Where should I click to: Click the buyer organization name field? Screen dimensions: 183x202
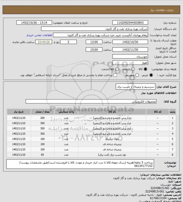(94, 29)
